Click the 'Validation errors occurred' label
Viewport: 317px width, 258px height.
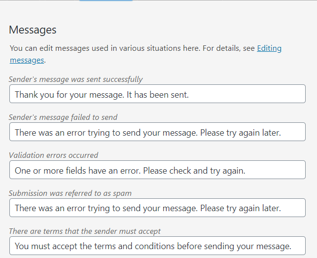point(53,155)
